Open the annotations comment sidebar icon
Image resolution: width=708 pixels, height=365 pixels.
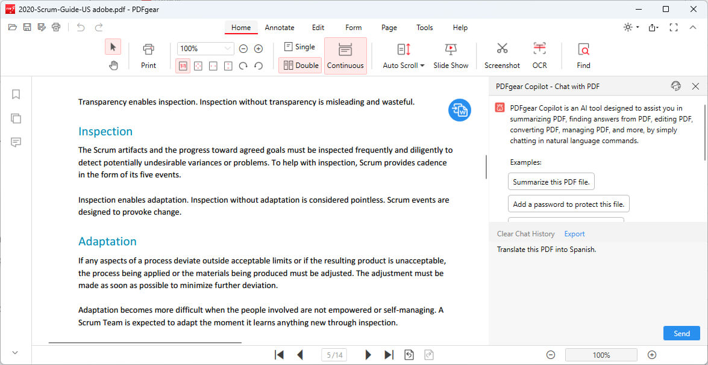coord(16,143)
